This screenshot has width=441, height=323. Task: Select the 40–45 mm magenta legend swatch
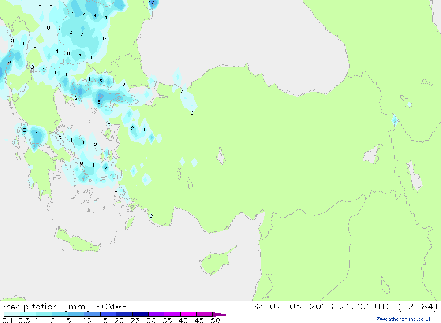click(x=188, y=314)
